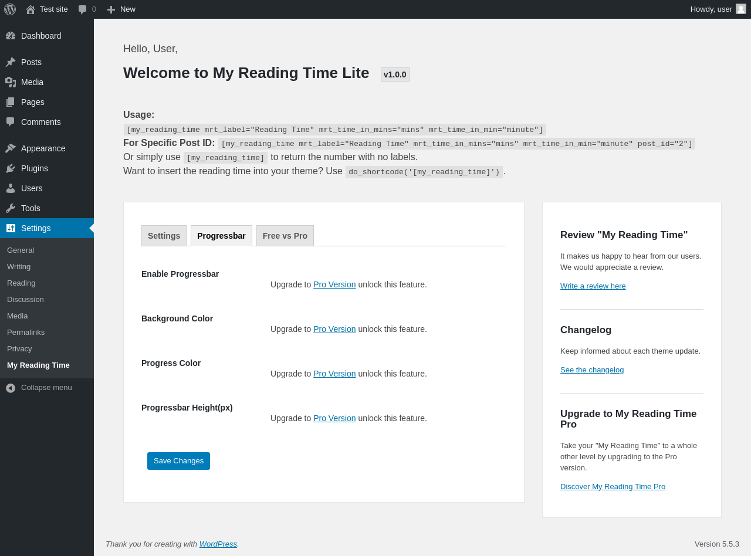Image resolution: width=751 pixels, height=556 pixels.
Task: Open the Howdy, user account menu
Action: [x=718, y=9]
